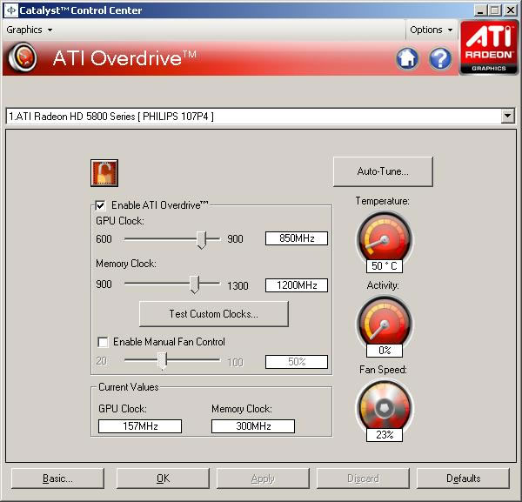Click the GPU Clock slider handle
The image size is (522, 502).
click(x=202, y=239)
